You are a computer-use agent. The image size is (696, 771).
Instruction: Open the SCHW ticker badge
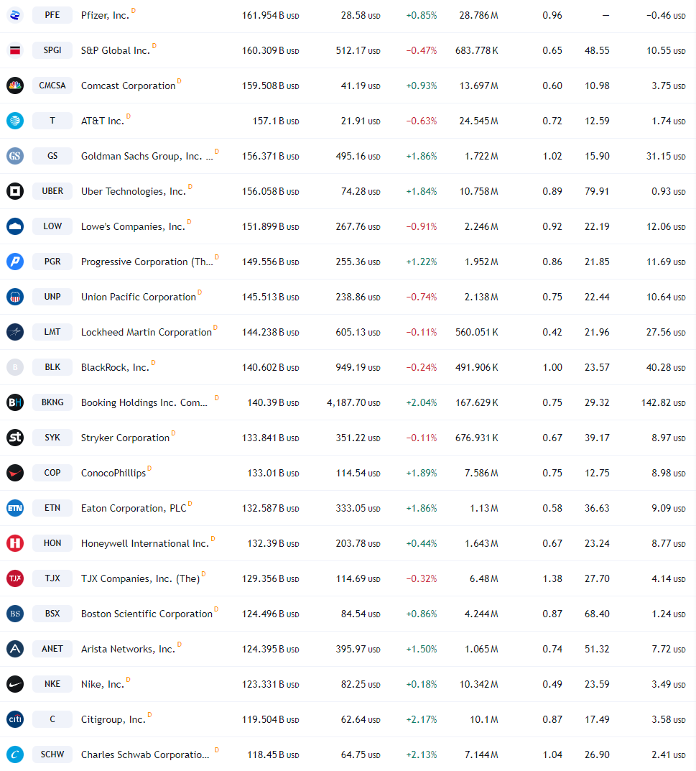click(52, 754)
